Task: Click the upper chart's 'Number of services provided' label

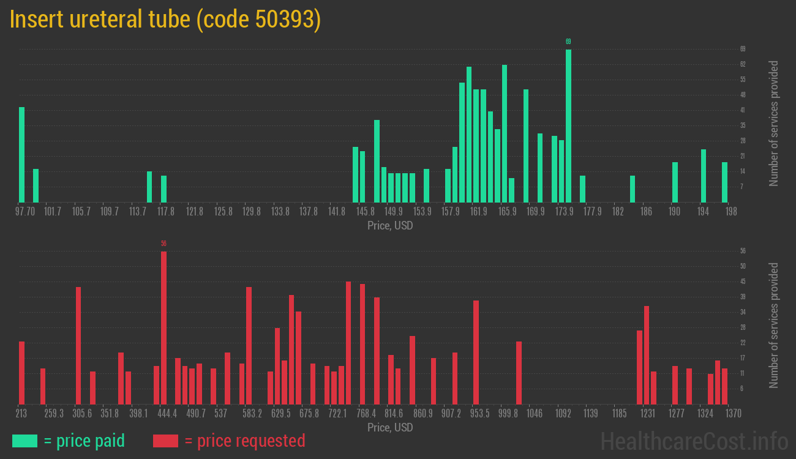Action: pos(774,123)
